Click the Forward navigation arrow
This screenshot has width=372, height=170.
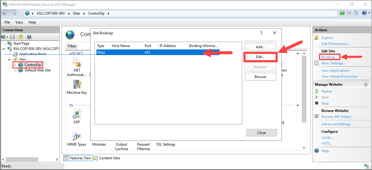(x=15, y=13)
